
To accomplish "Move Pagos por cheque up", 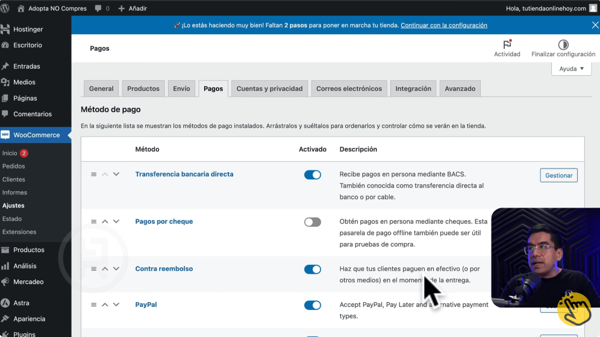I will tap(105, 221).
